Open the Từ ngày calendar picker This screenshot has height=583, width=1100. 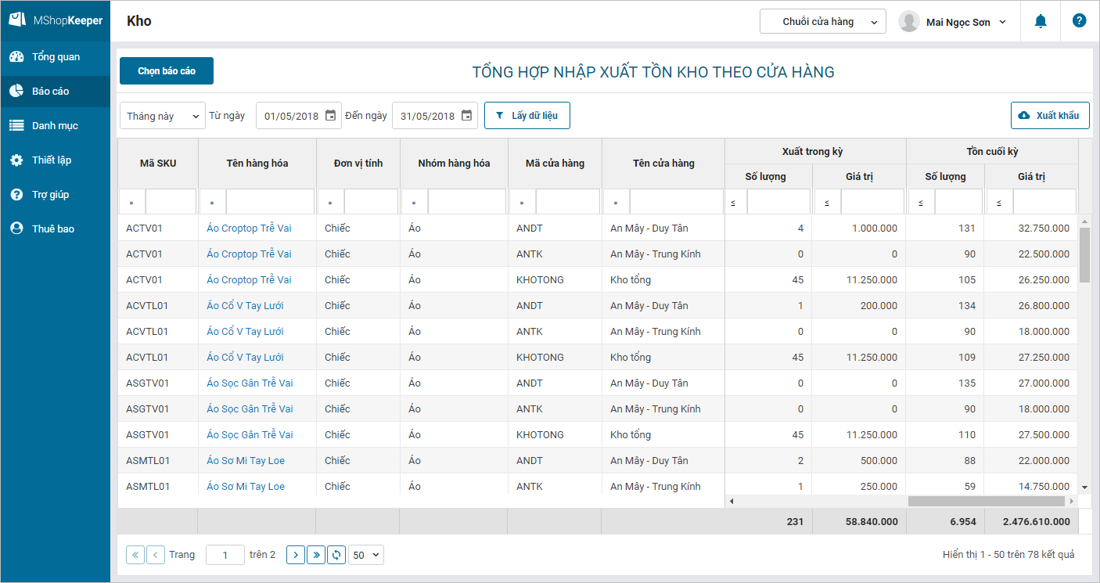pyautogui.click(x=330, y=116)
